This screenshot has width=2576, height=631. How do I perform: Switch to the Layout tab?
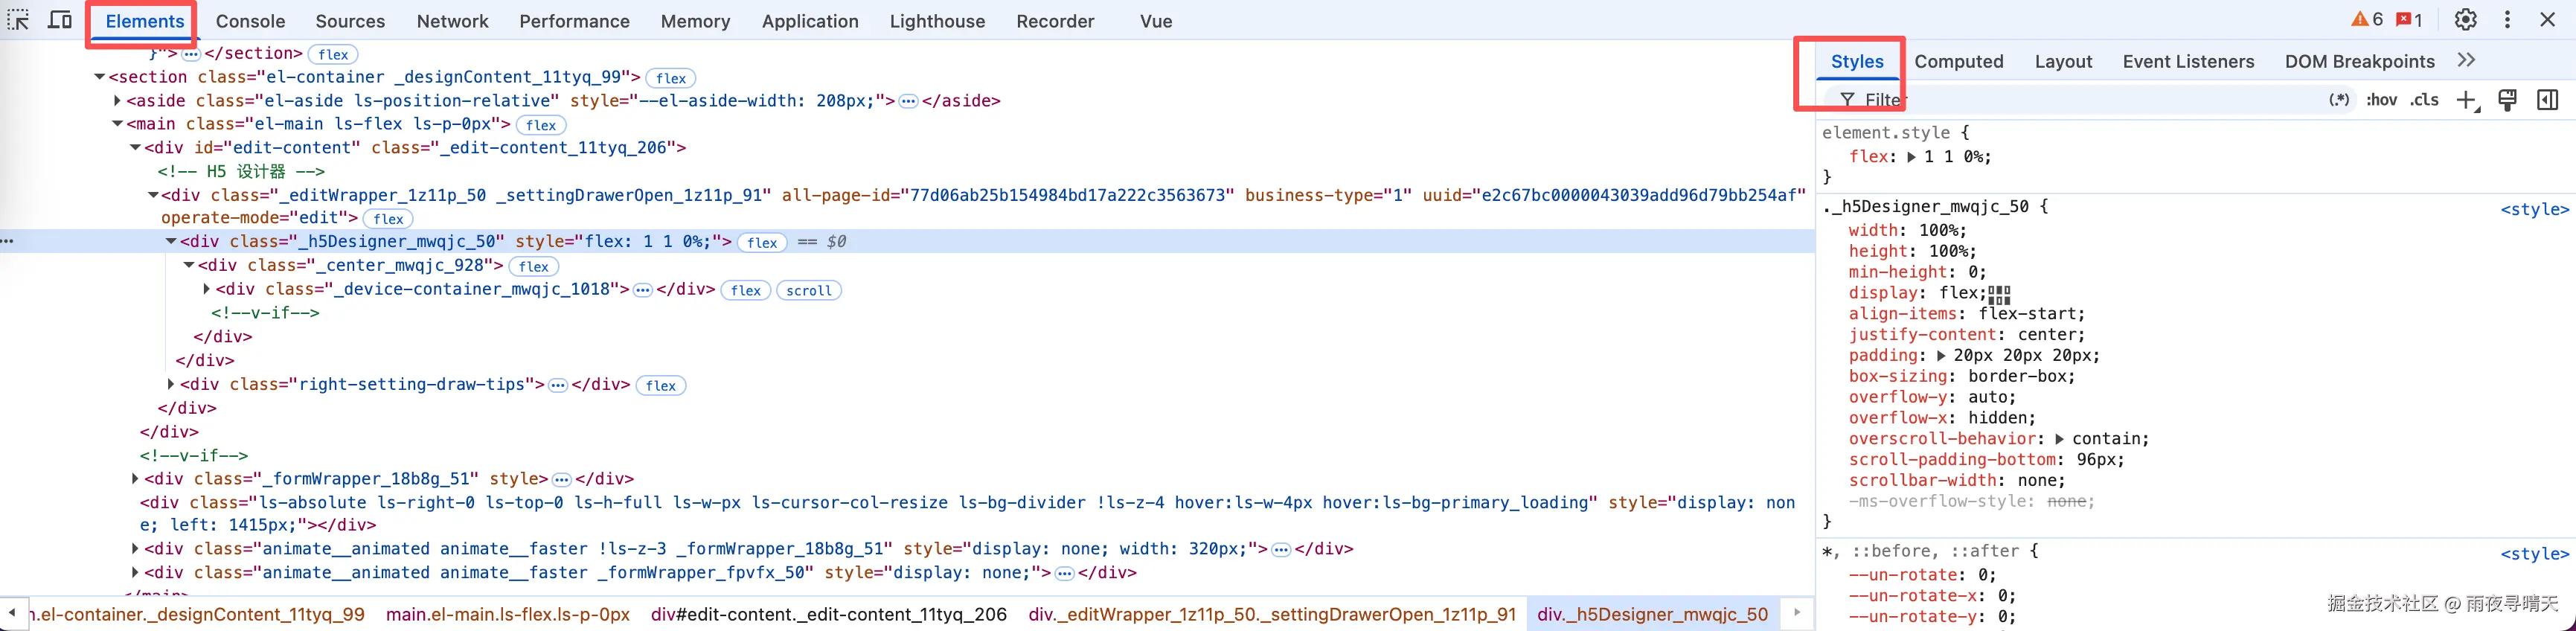(x=2063, y=62)
